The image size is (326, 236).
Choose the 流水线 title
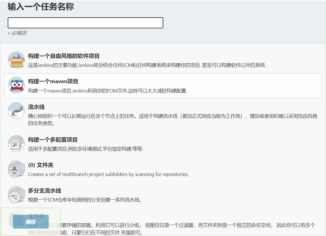36,107
